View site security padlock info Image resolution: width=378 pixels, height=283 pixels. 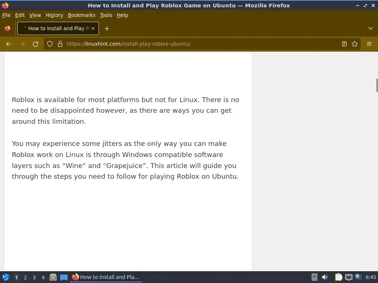point(60,44)
